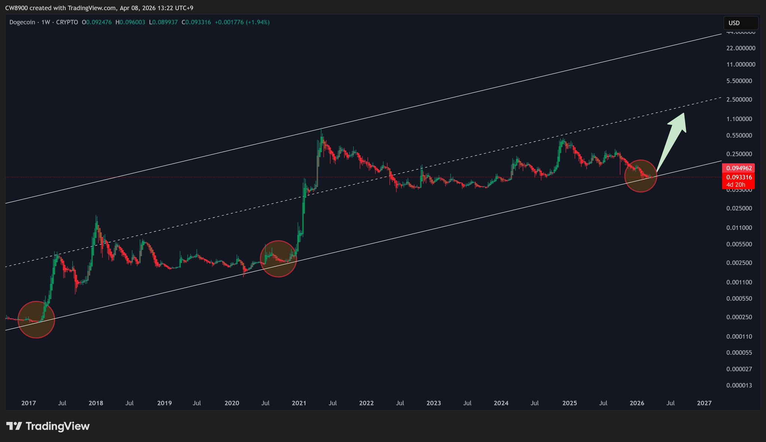This screenshot has width=766, height=442.
Task: Click the 22.000000 price scale label
Action: 741,48
